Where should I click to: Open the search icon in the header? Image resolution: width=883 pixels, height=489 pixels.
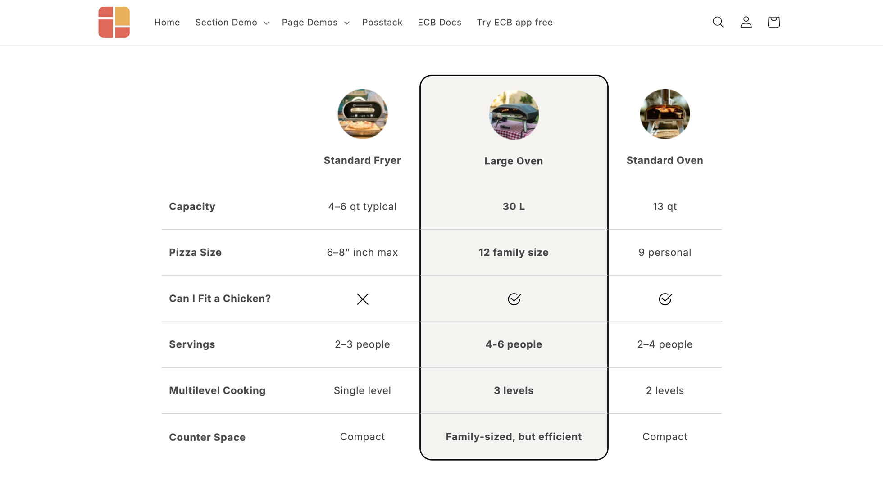coord(718,22)
